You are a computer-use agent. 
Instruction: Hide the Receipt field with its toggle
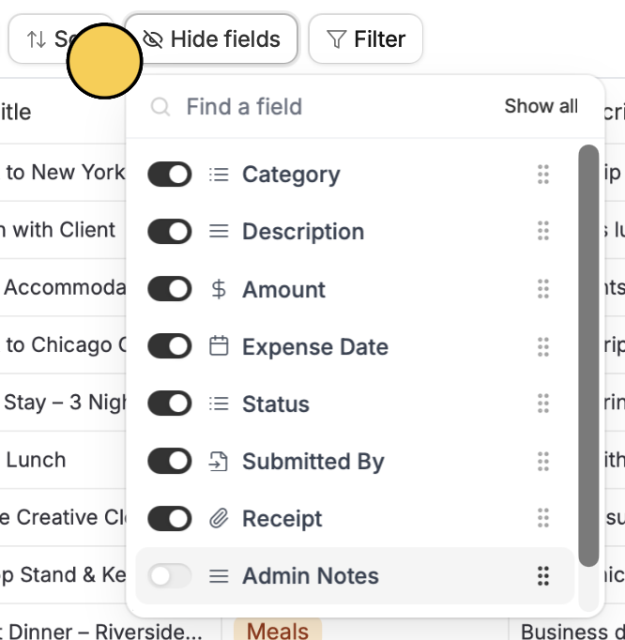170,518
